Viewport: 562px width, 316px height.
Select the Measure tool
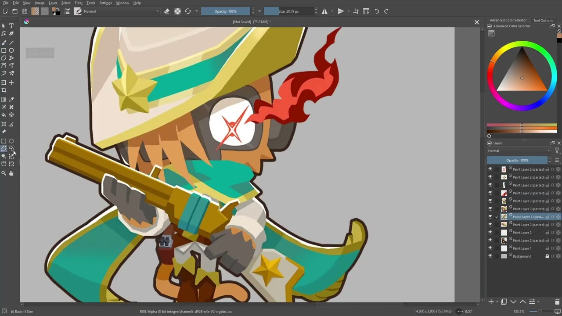point(11,124)
